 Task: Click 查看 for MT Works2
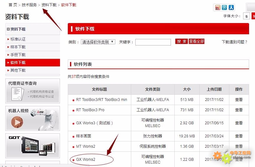(x=239, y=146)
